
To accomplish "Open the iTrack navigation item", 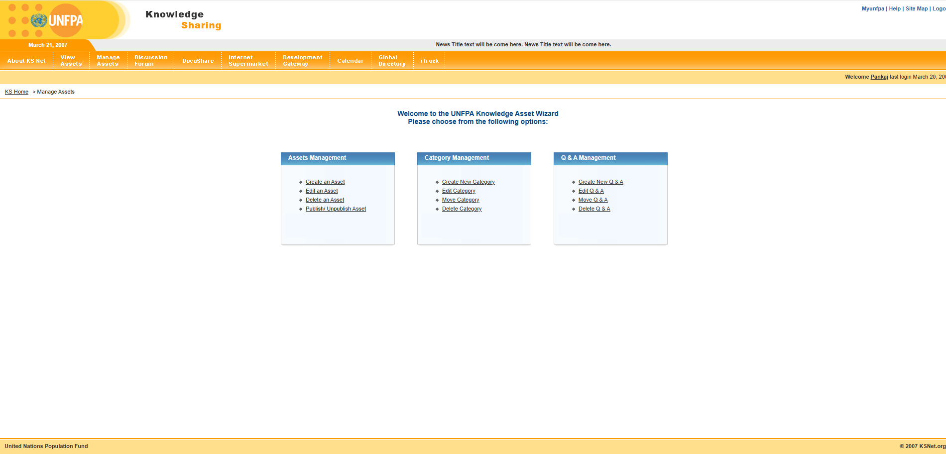I will pos(429,61).
